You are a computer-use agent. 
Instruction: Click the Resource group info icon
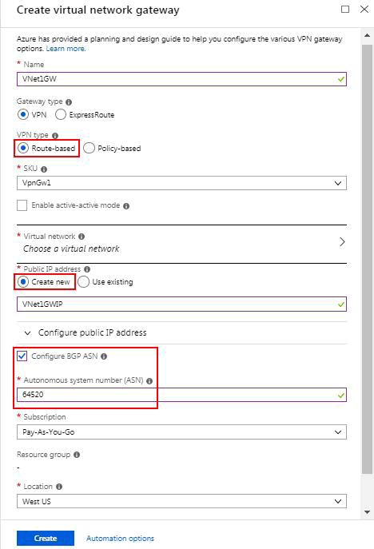tap(77, 455)
